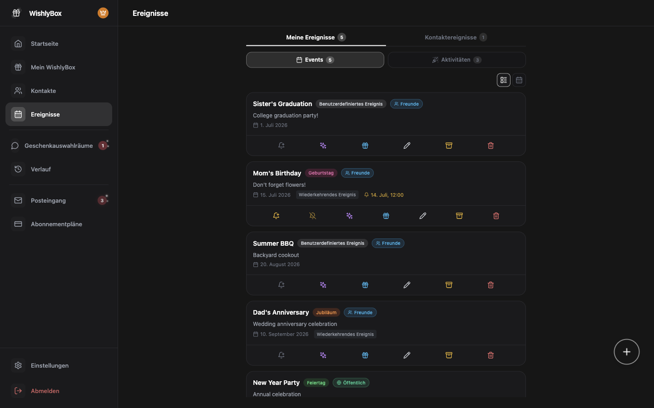Add reminder for Dad's Anniversary
Viewport: 654px width, 408px height.
[282, 355]
